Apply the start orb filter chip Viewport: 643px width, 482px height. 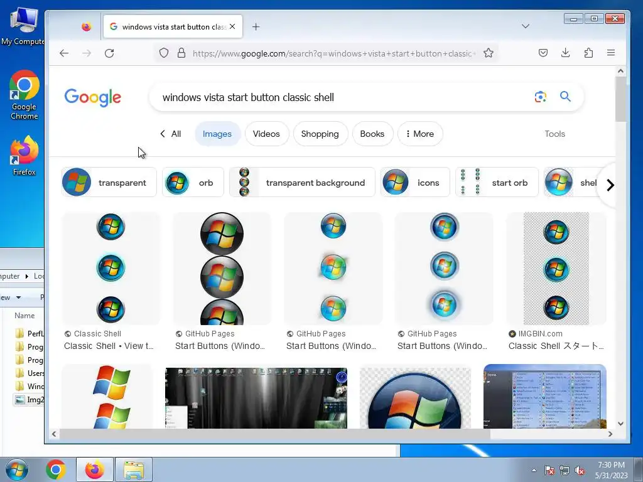coord(497,183)
